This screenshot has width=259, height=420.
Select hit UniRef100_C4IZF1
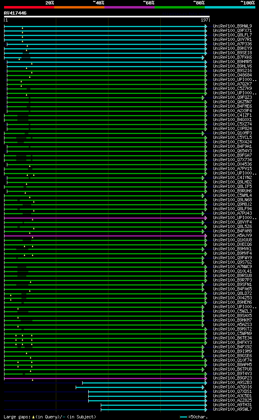pyautogui.click(x=232, y=115)
